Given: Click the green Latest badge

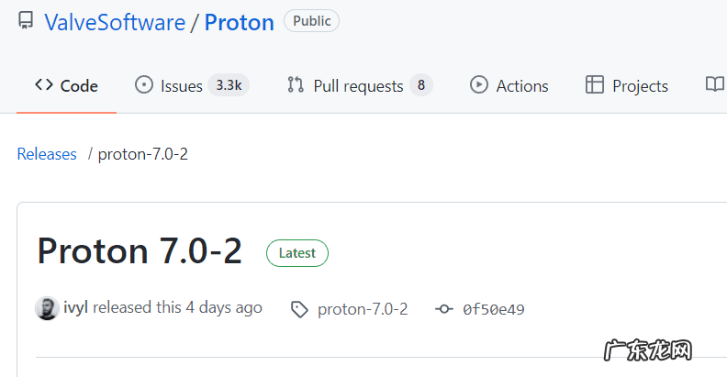Looking at the screenshot, I should pyautogui.click(x=296, y=253).
